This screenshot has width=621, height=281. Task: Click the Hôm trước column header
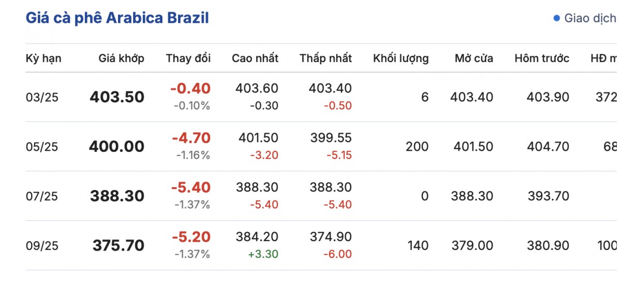(542, 58)
